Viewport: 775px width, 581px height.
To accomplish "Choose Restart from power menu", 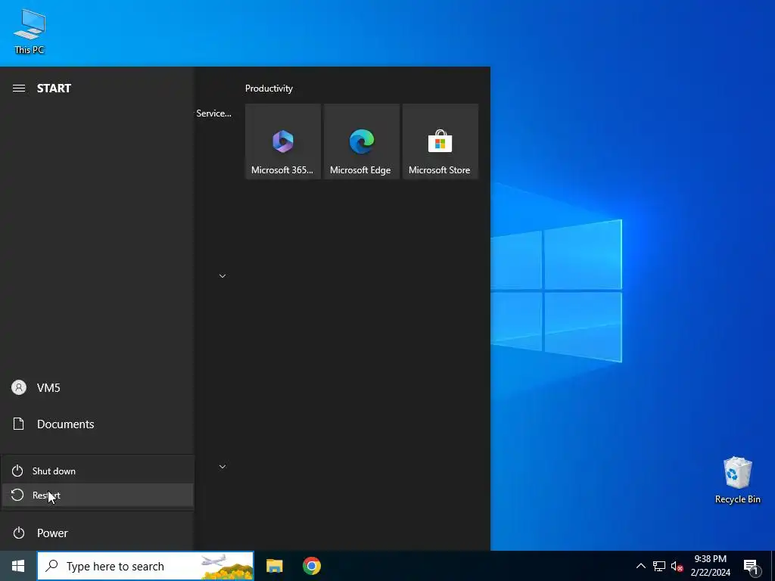I will pyautogui.click(x=98, y=495).
